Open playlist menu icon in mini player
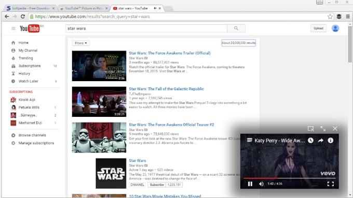This screenshot has width=353, height=198. click(250, 140)
